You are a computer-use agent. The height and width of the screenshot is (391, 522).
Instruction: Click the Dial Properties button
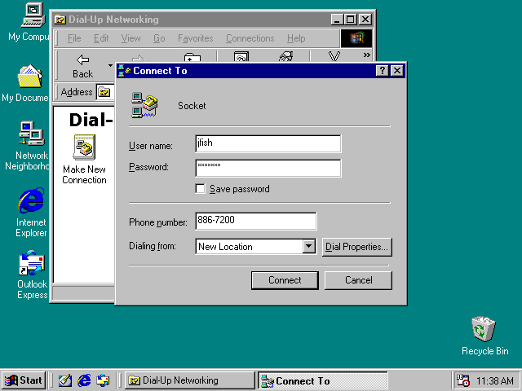point(357,247)
